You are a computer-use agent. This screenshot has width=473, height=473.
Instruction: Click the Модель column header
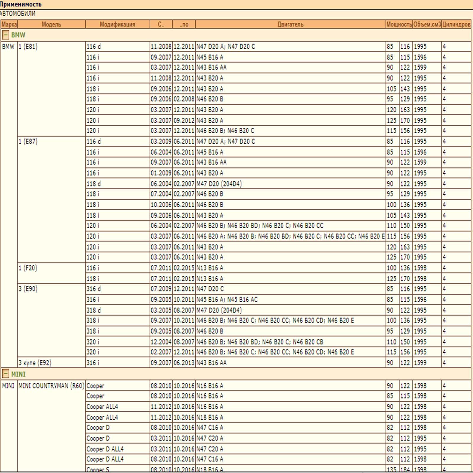51,24
